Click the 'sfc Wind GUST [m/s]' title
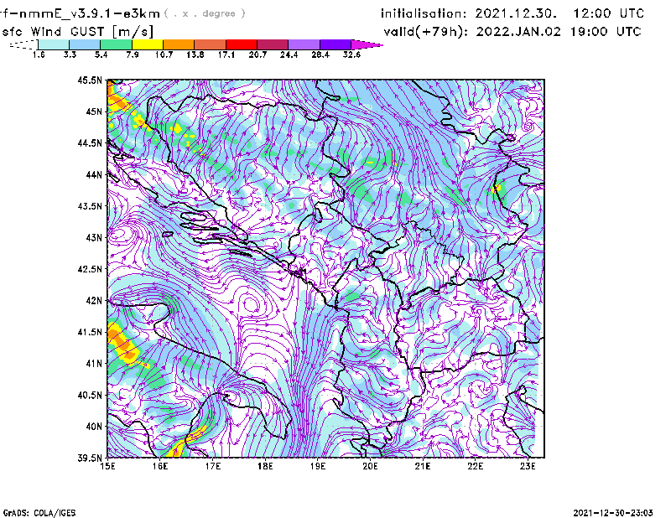Image resolution: width=671 pixels, height=518 pixels. tap(78, 32)
